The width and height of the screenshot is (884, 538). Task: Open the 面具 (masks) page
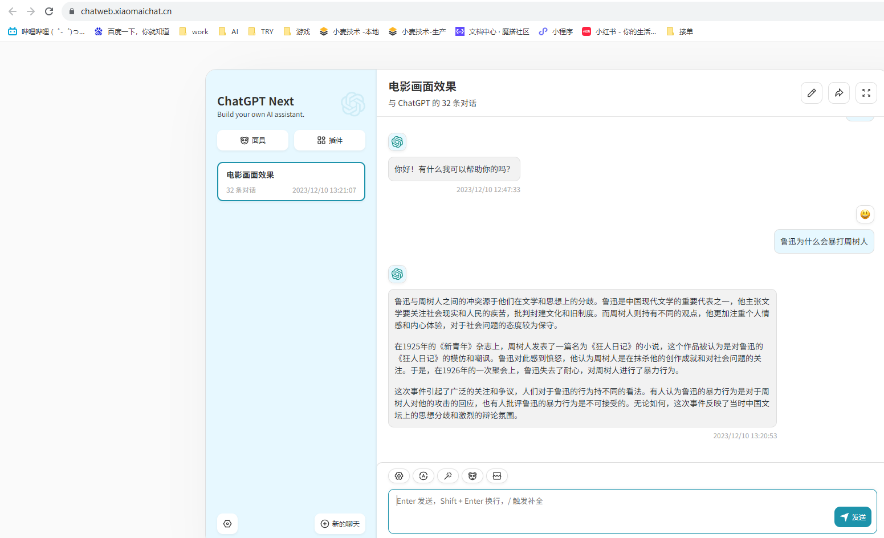252,140
